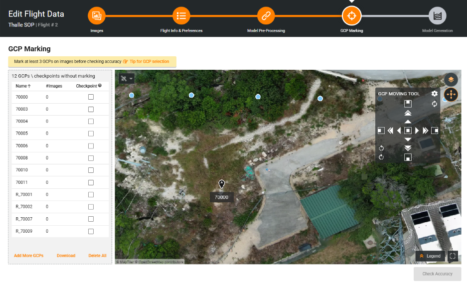
Task: Sort the GCP list by Name column
Action: point(22,86)
